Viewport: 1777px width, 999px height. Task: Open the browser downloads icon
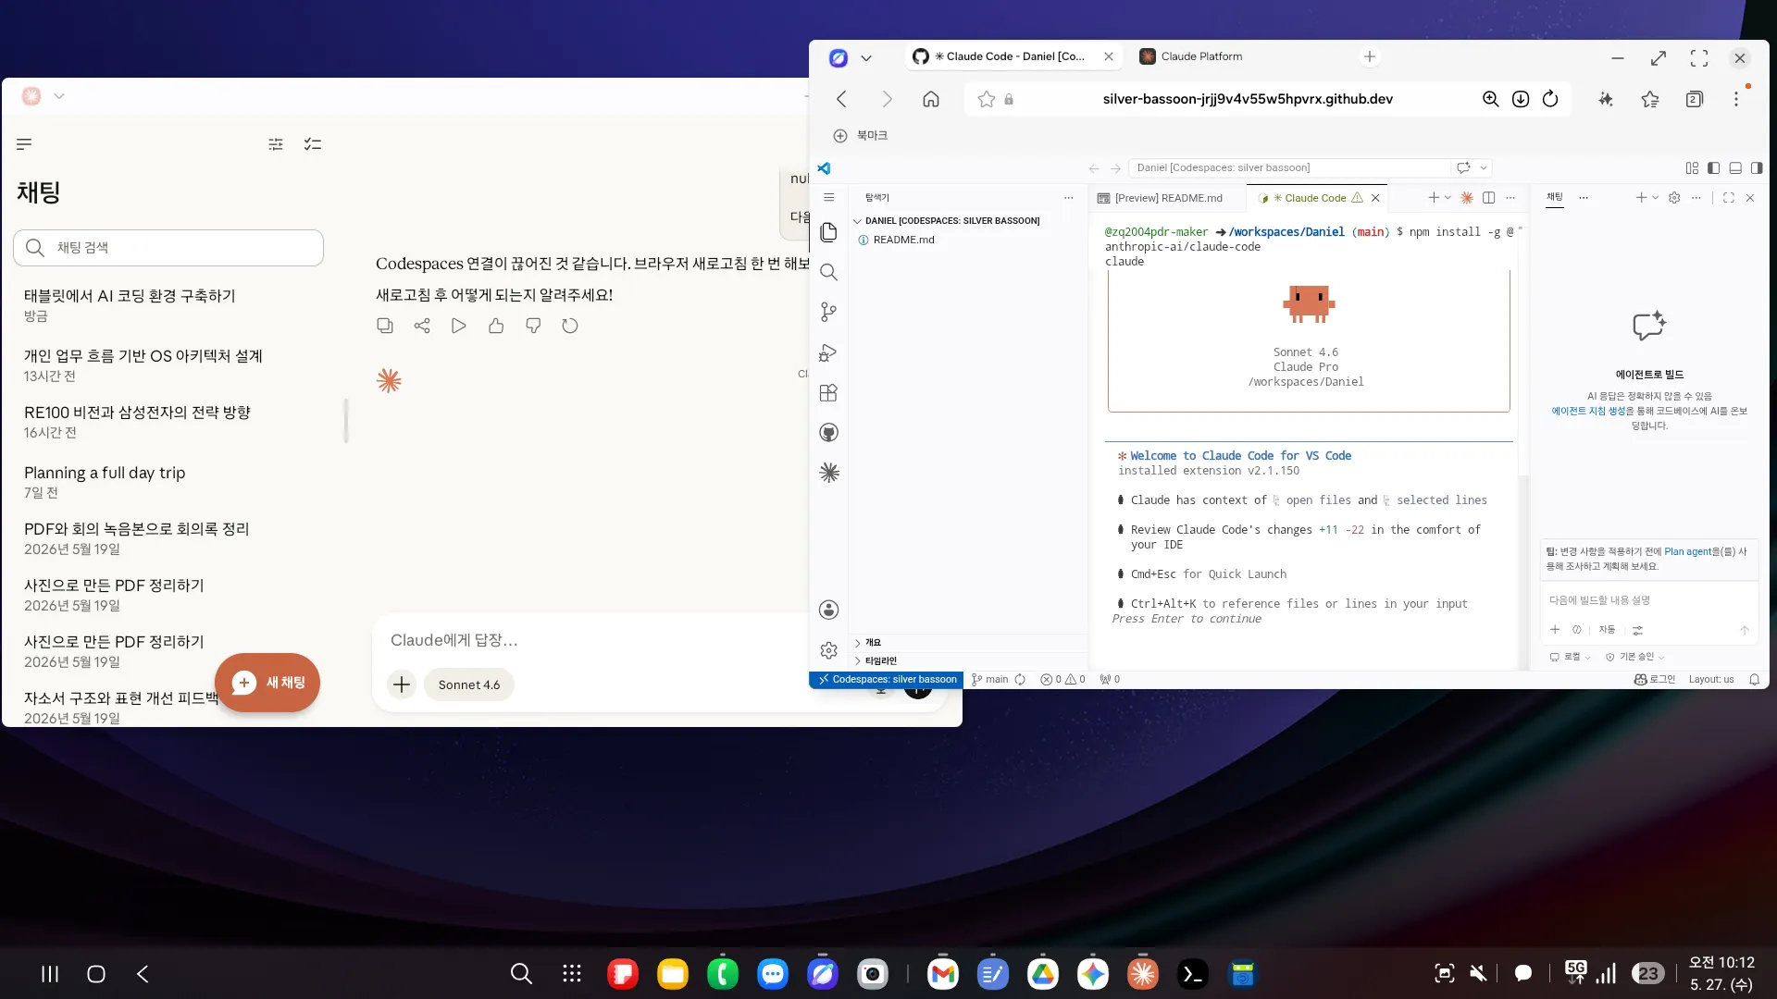(1521, 99)
